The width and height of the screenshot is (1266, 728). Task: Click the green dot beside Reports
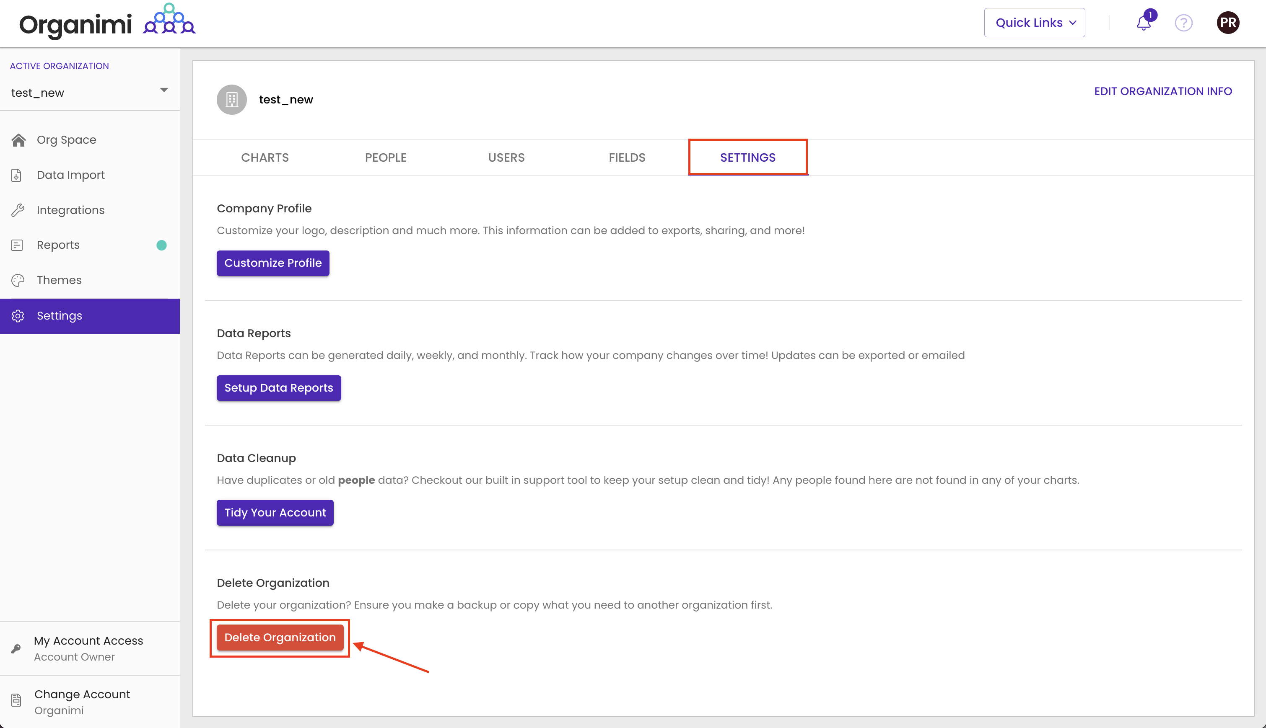pyautogui.click(x=161, y=245)
